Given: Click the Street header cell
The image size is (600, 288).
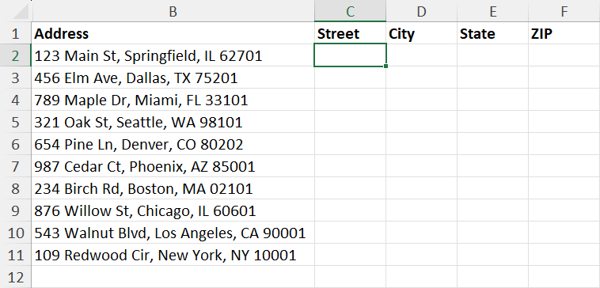Looking at the screenshot, I should [x=350, y=34].
